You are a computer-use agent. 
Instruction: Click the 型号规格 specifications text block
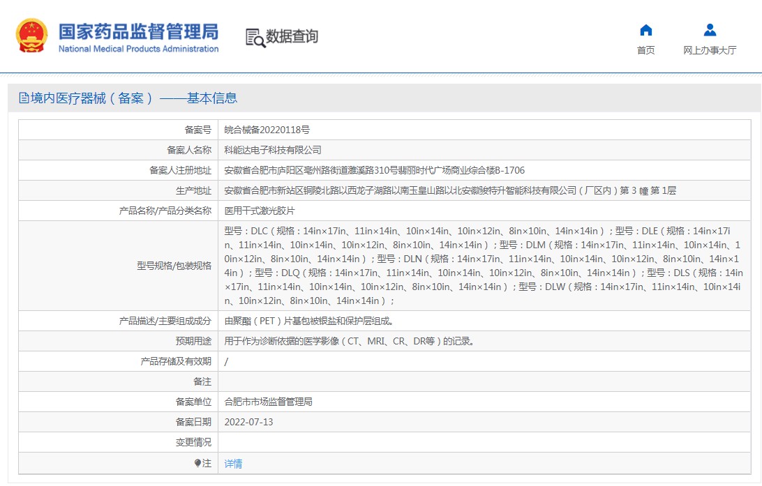(x=484, y=266)
